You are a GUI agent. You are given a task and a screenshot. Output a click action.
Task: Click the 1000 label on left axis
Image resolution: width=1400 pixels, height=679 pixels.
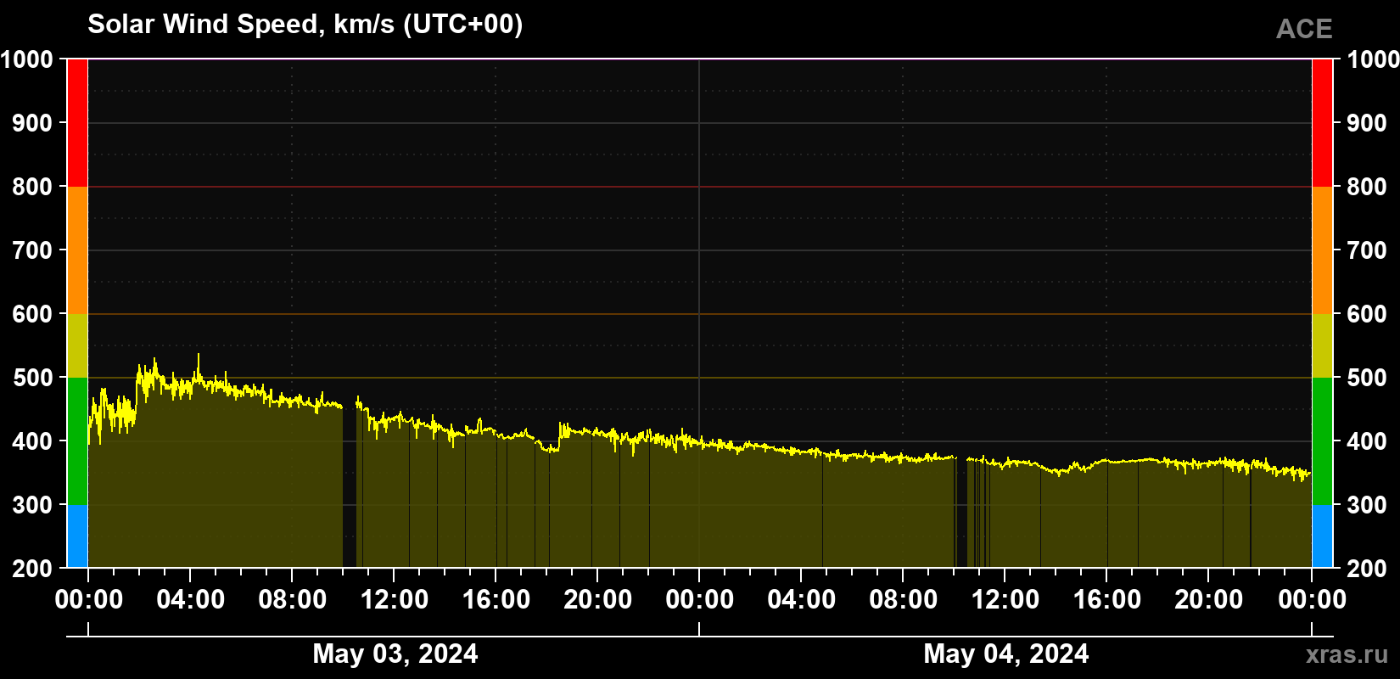[27, 59]
